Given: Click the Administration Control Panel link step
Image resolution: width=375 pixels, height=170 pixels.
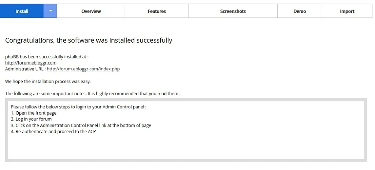Looking at the screenshot, I should point(81,125).
